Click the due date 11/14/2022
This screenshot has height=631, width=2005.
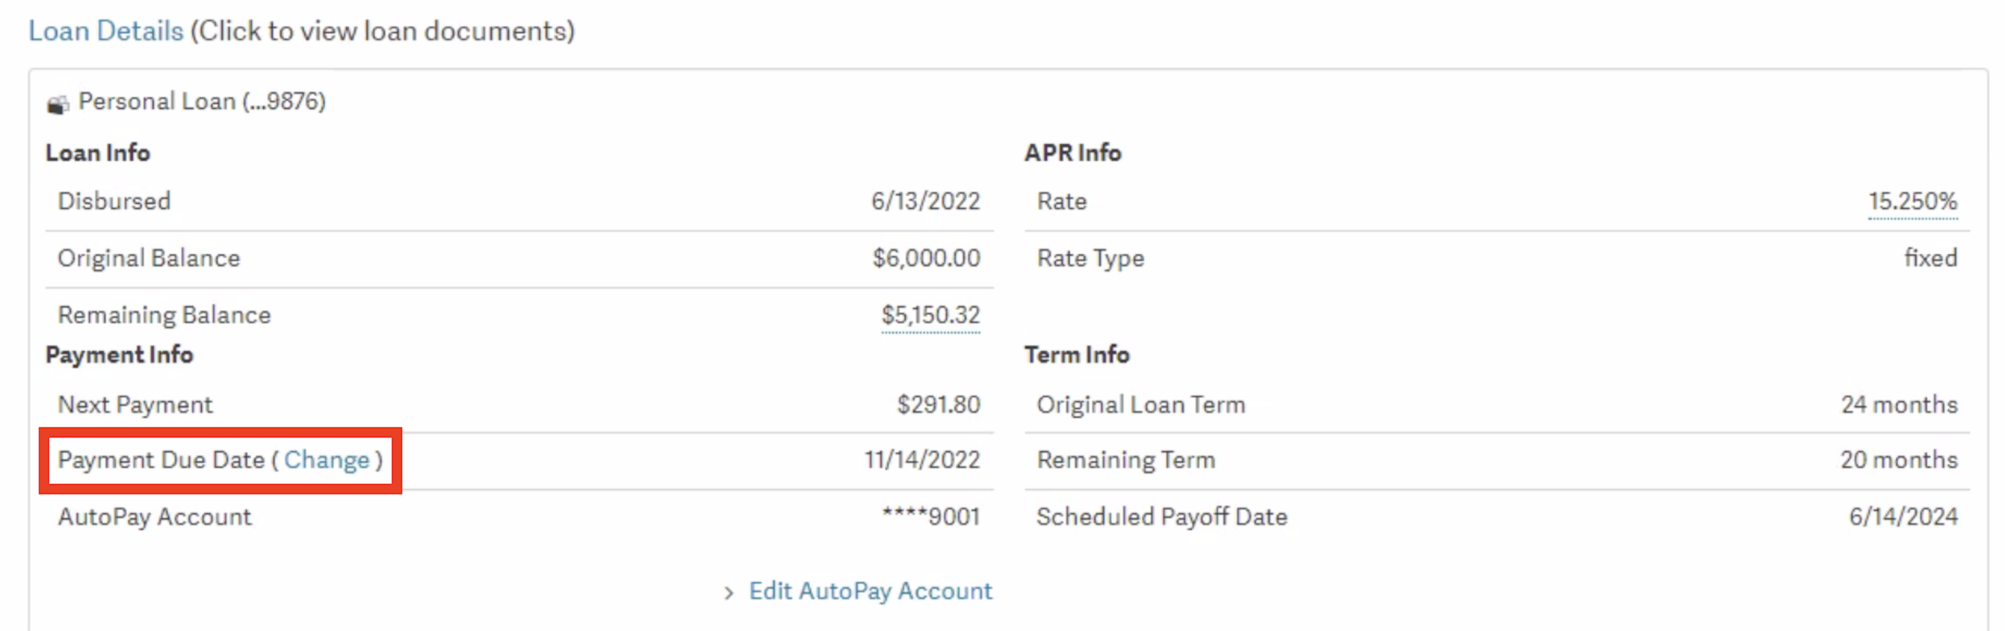coord(922,460)
